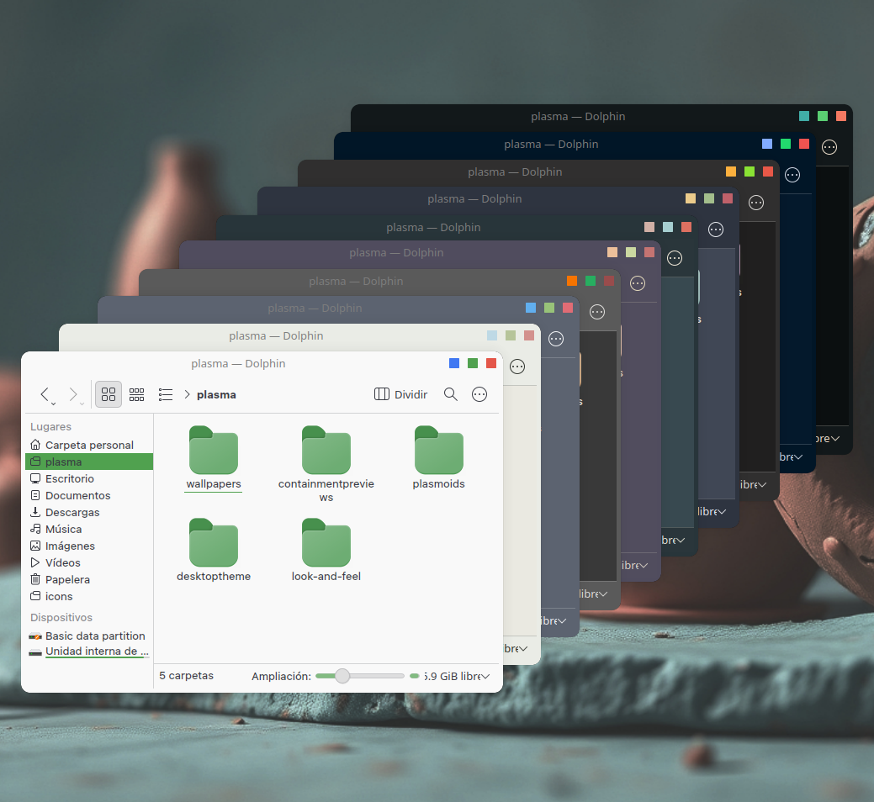
Task: Click the front window title bar text
Action: [x=238, y=364]
